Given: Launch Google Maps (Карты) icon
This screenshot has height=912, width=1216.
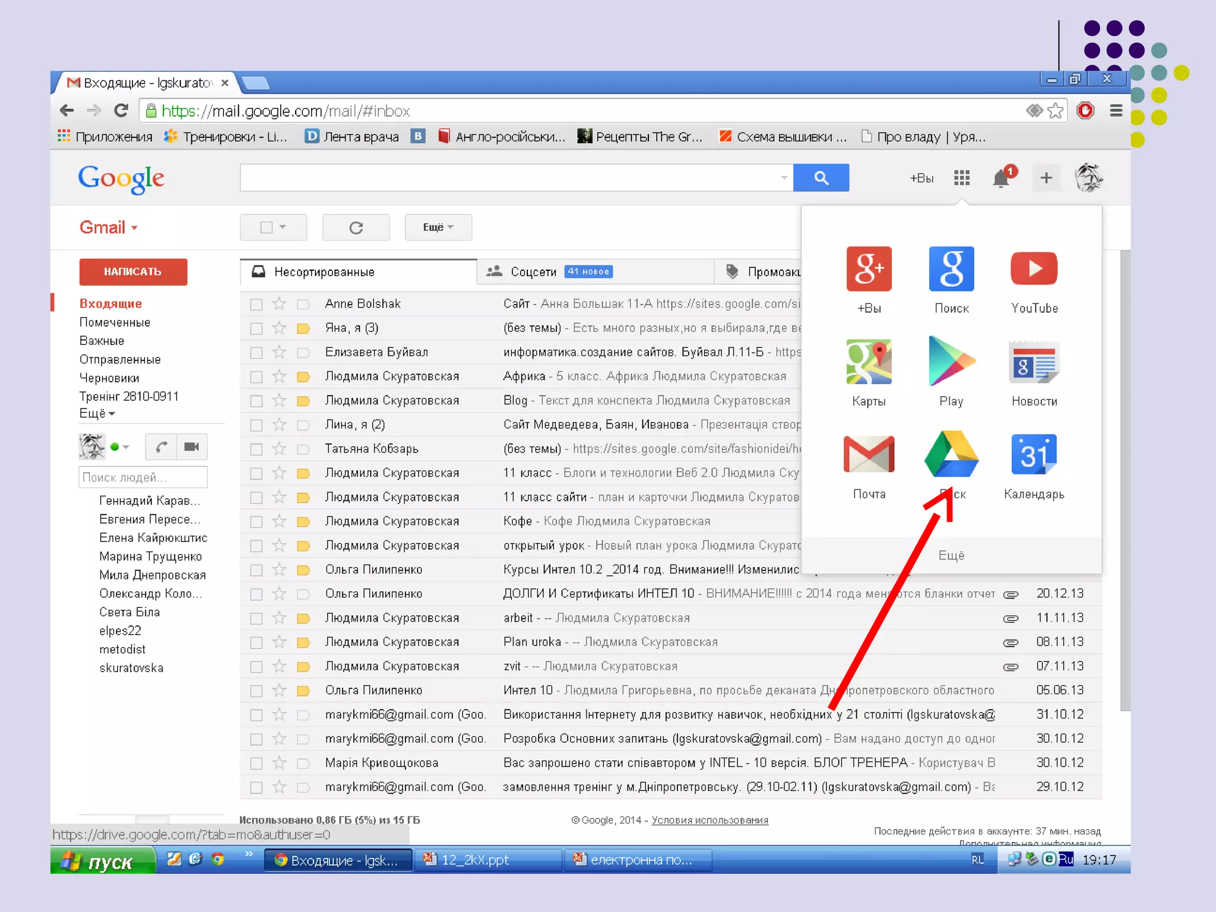Looking at the screenshot, I should coord(869,362).
